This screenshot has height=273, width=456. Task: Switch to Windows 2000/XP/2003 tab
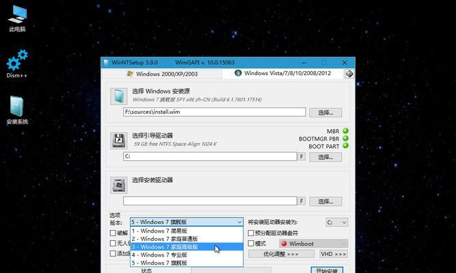[162, 74]
